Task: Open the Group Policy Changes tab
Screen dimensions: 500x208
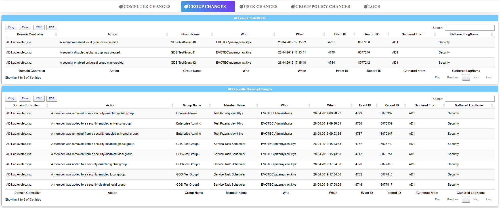Action: point(321,7)
